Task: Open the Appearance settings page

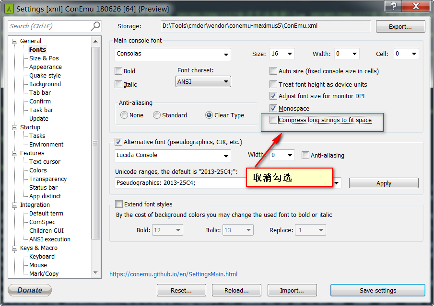Action: [x=46, y=67]
